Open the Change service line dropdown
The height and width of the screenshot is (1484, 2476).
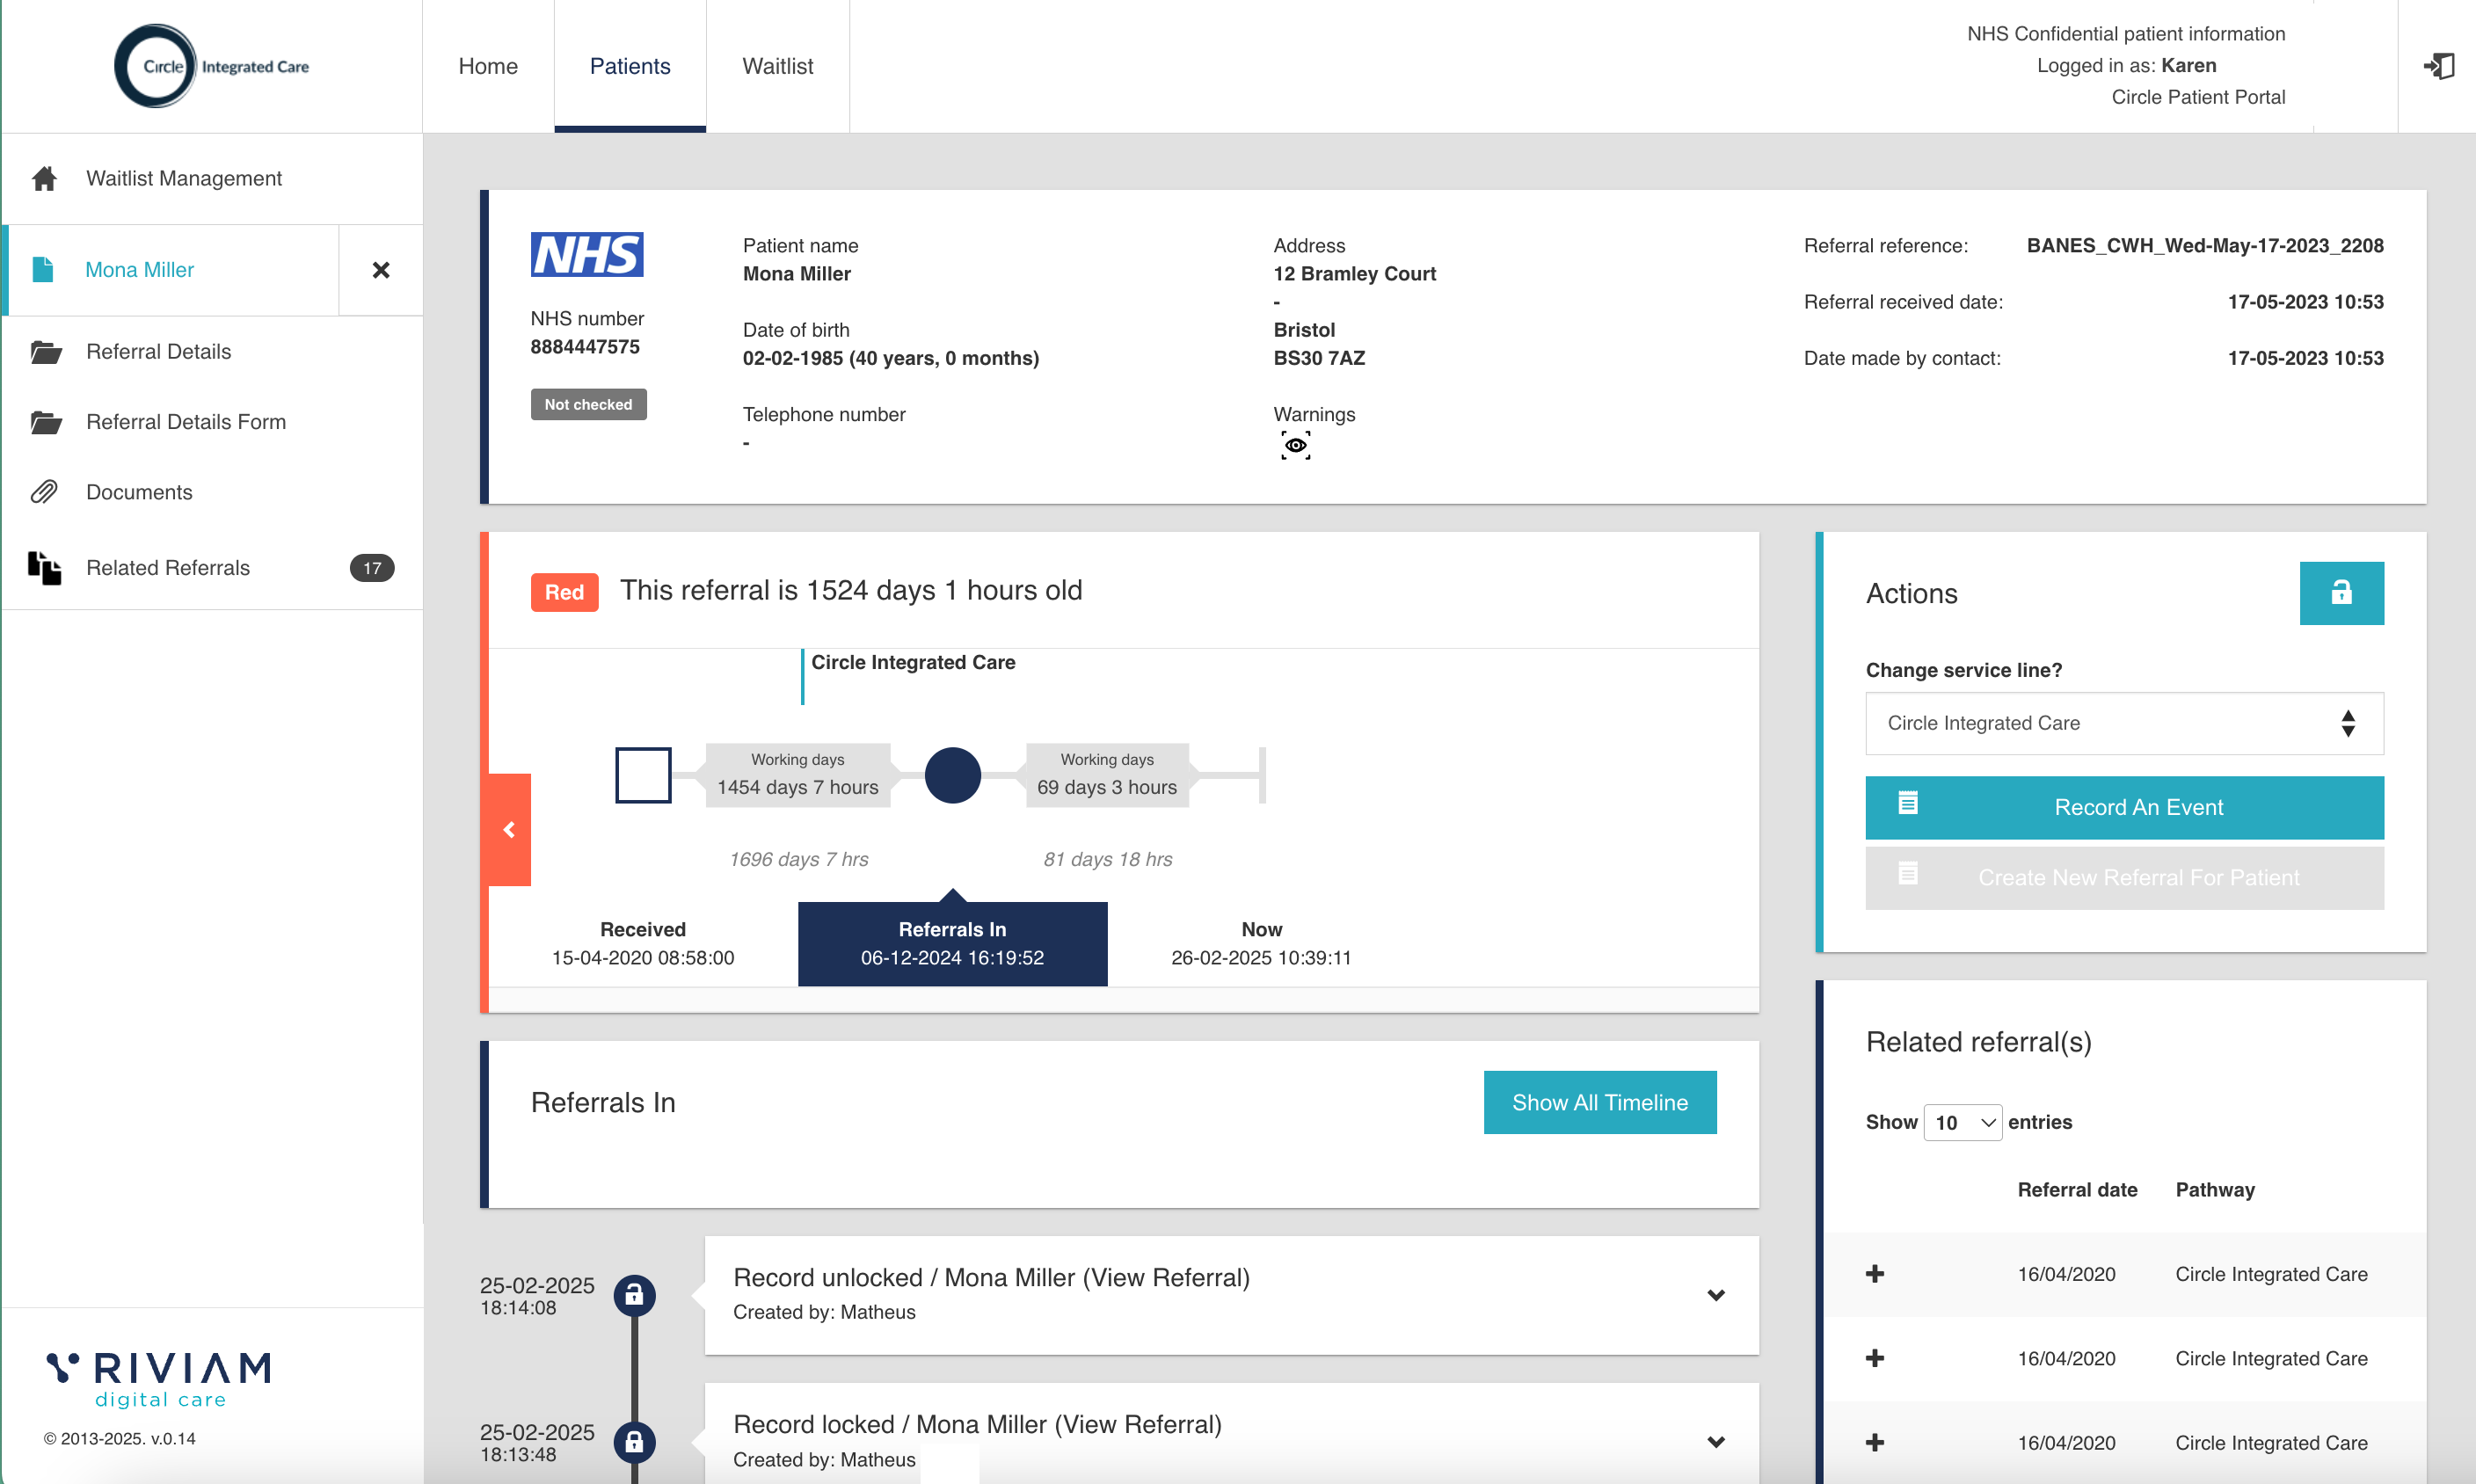(2123, 723)
